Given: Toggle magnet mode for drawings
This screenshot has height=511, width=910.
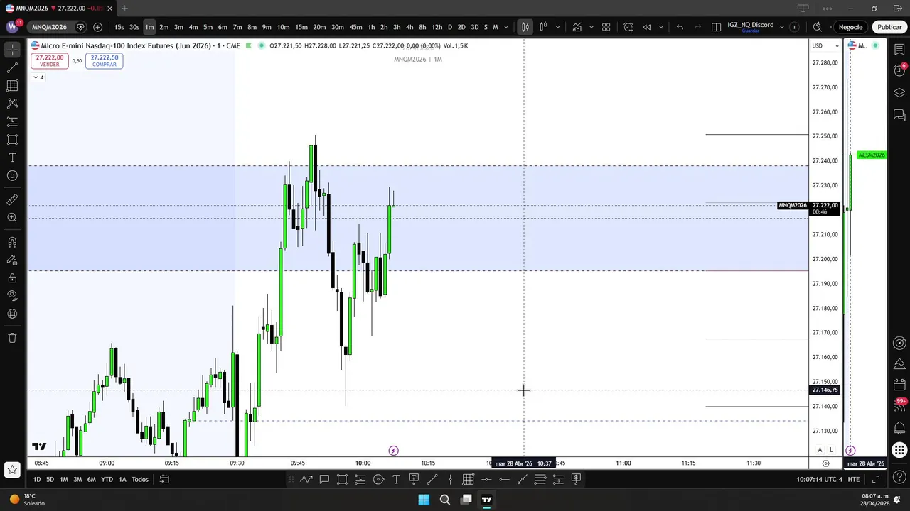Looking at the screenshot, I should click(x=12, y=242).
